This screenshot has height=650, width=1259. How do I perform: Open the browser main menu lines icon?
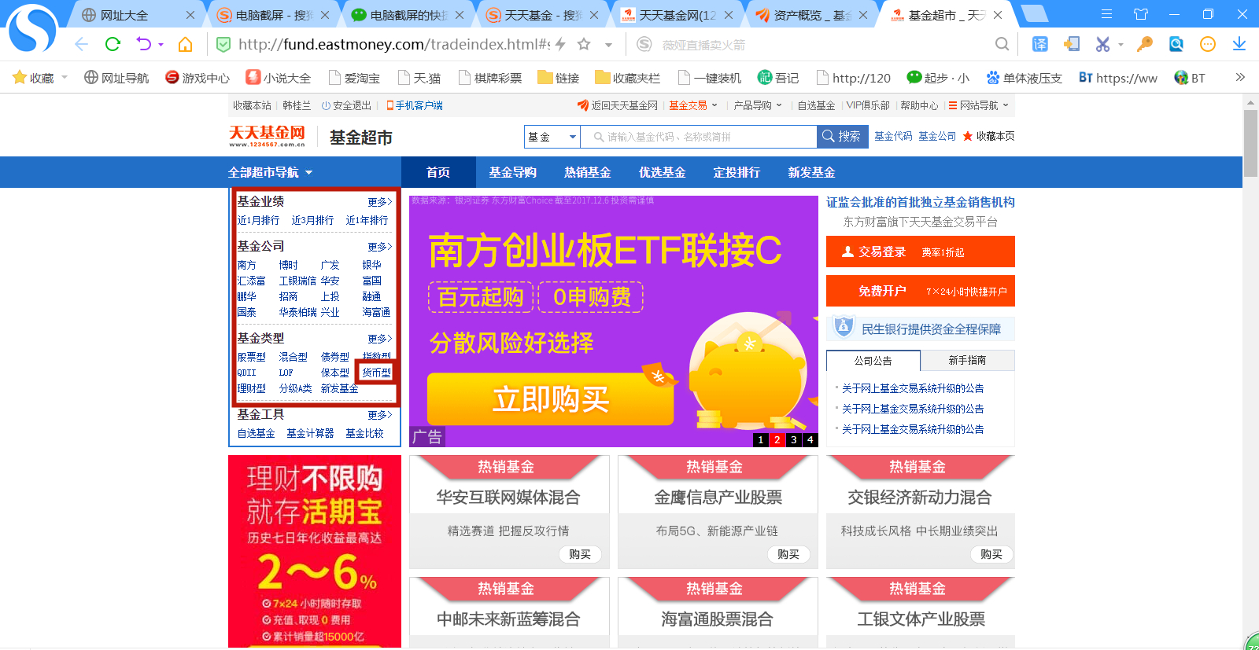pyautogui.click(x=1106, y=14)
